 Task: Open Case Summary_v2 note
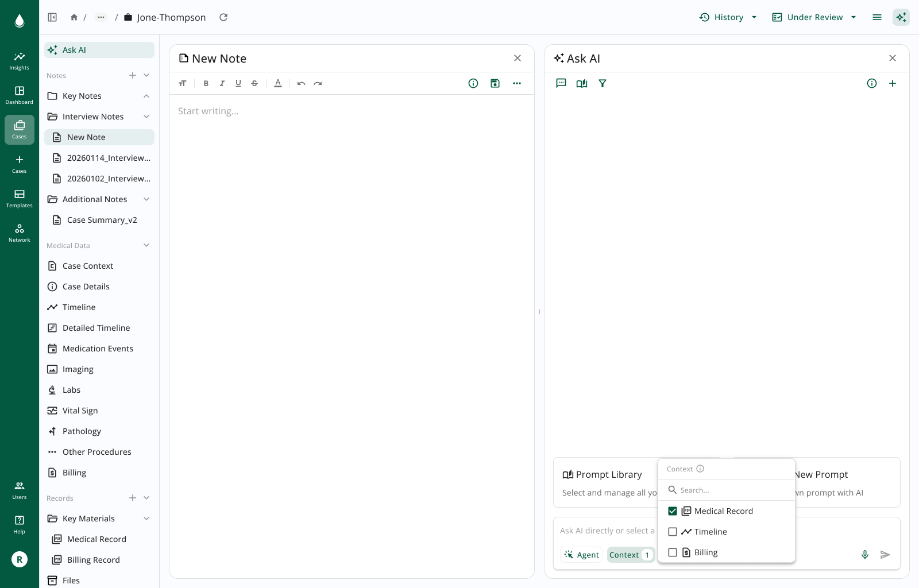pos(102,219)
